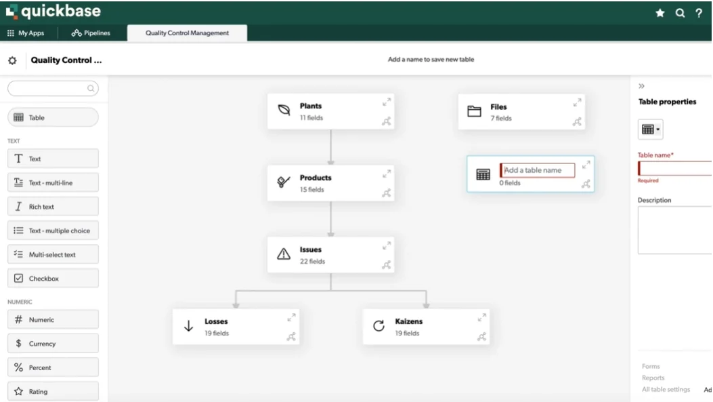The width and height of the screenshot is (713, 402).
Task: Add a new Table element
Action: coord(53,117)
